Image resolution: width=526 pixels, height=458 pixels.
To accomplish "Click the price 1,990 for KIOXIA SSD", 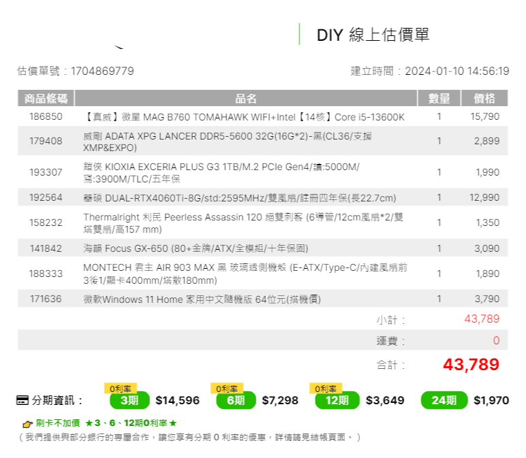I will tap(487, 172).
